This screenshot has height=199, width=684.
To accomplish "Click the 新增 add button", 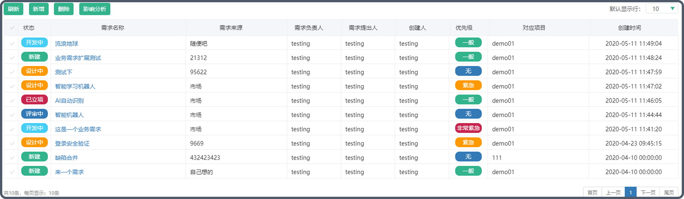I will (39, 9).
